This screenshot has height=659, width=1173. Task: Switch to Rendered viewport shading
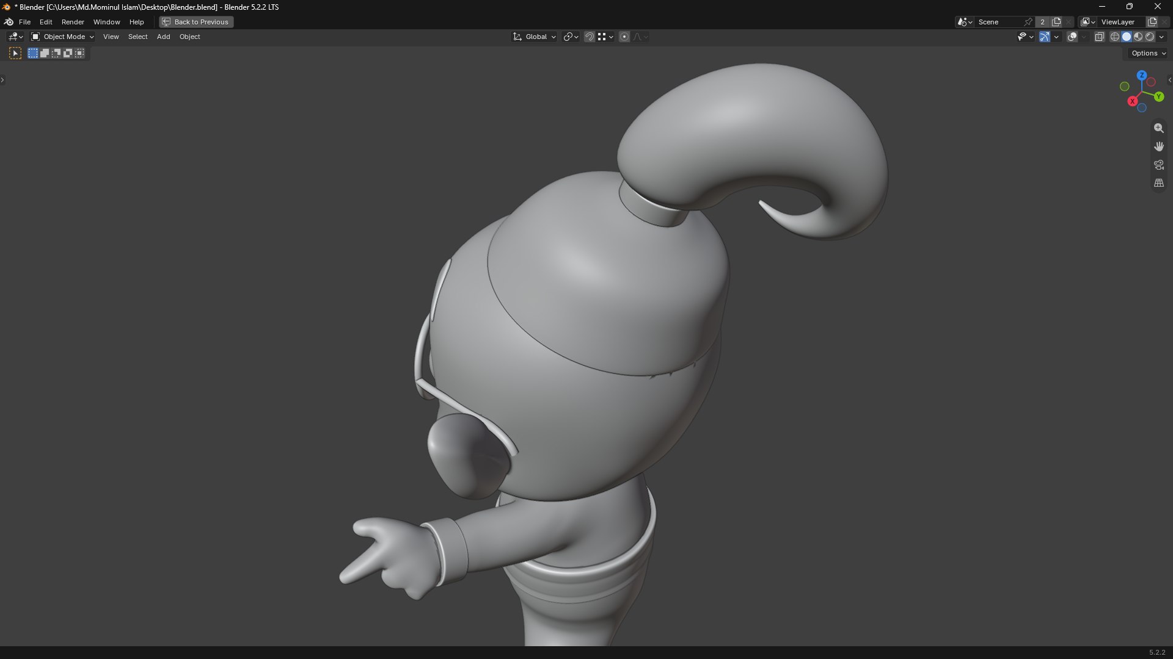click(x=1150, y=37)
